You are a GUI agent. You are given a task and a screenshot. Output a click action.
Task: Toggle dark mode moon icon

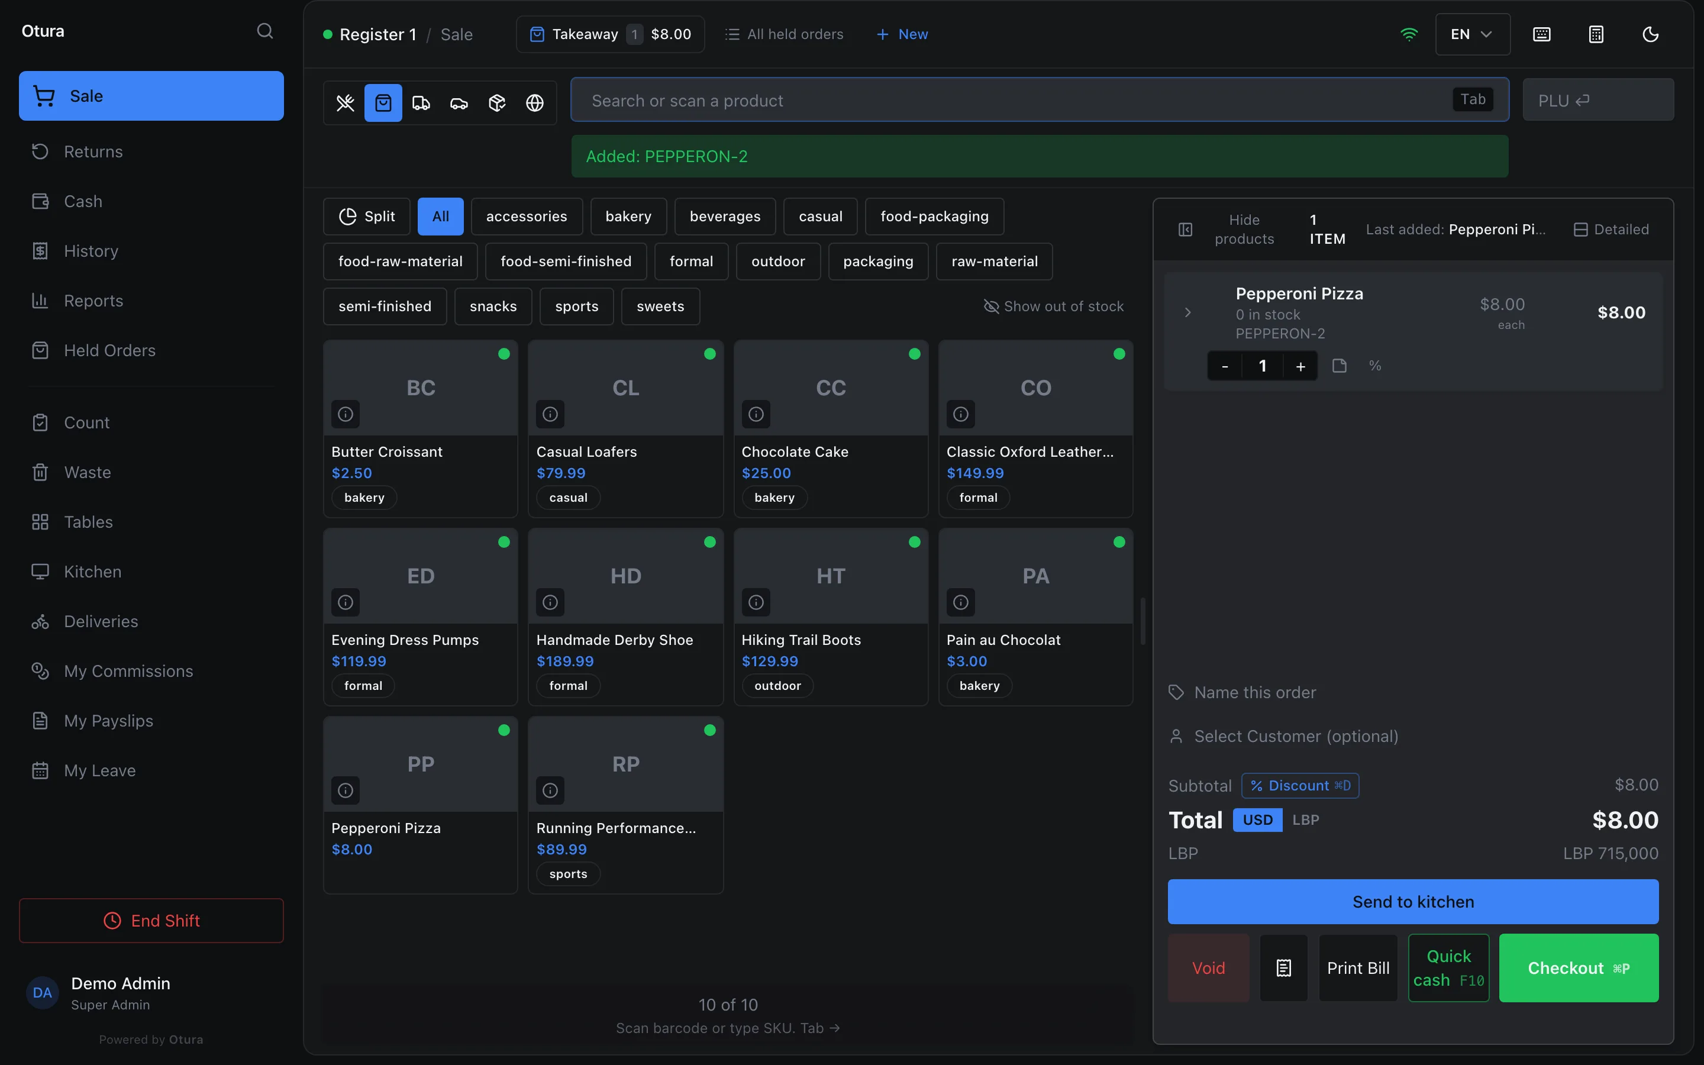tap(1651, 34)
